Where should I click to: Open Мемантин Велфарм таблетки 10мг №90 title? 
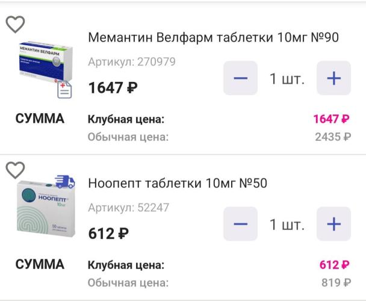tap(213, 37)
